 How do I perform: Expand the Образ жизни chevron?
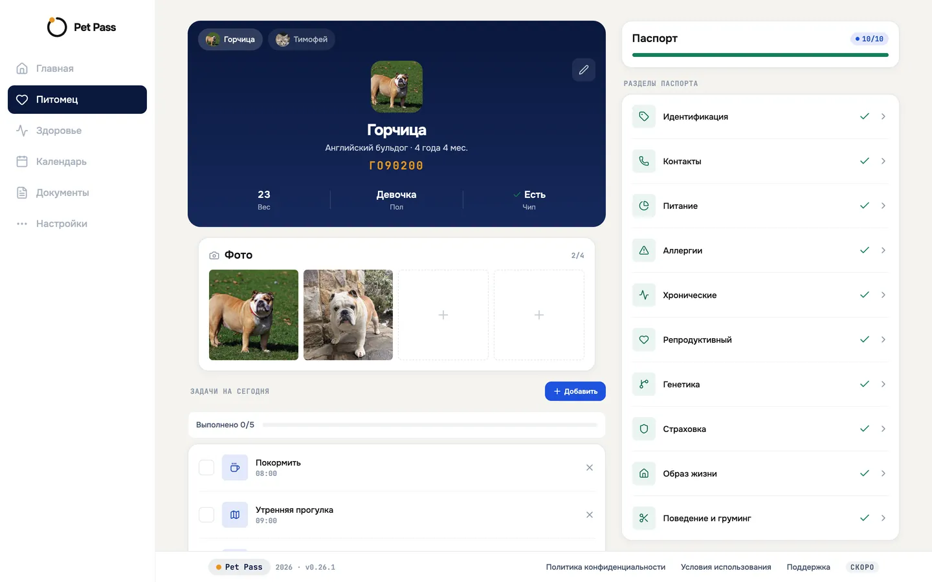point(883,473)
